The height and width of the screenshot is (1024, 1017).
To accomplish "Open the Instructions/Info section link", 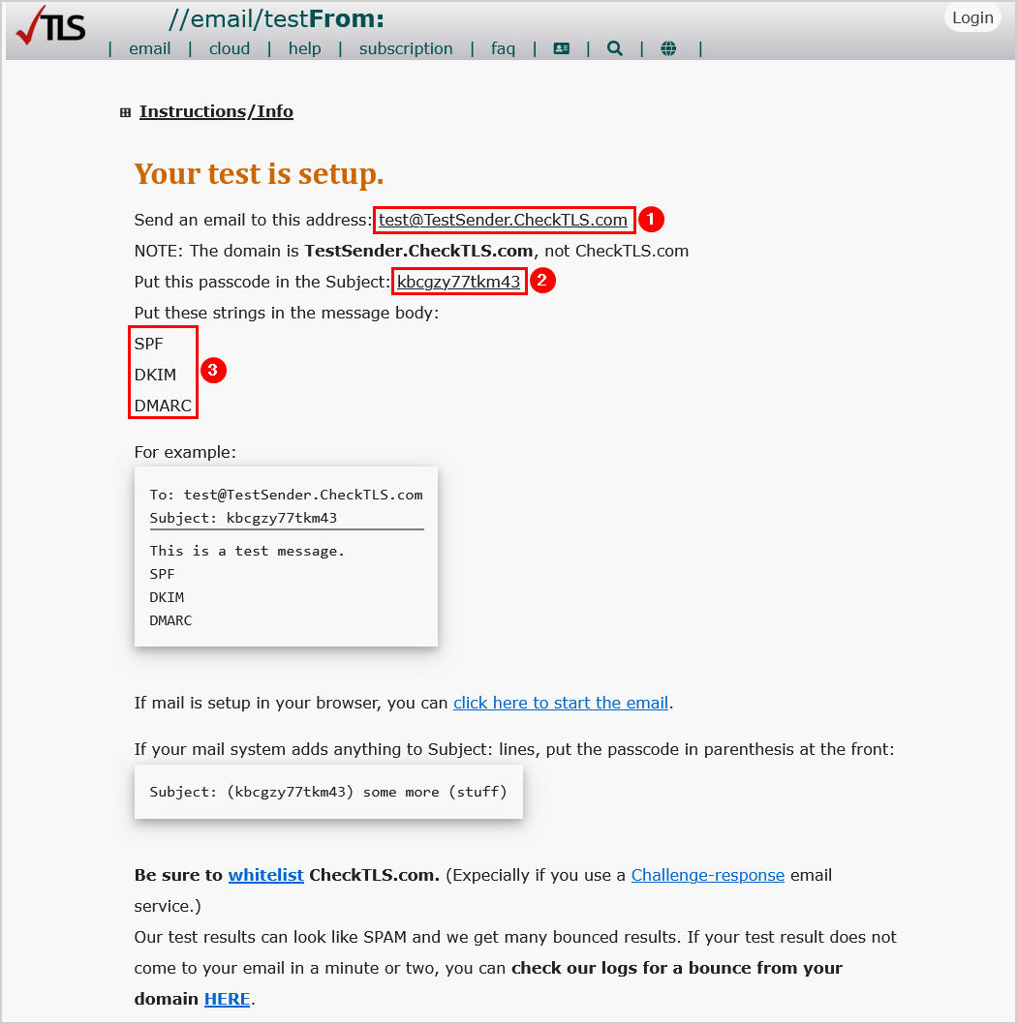I will [x=216, y=111].
